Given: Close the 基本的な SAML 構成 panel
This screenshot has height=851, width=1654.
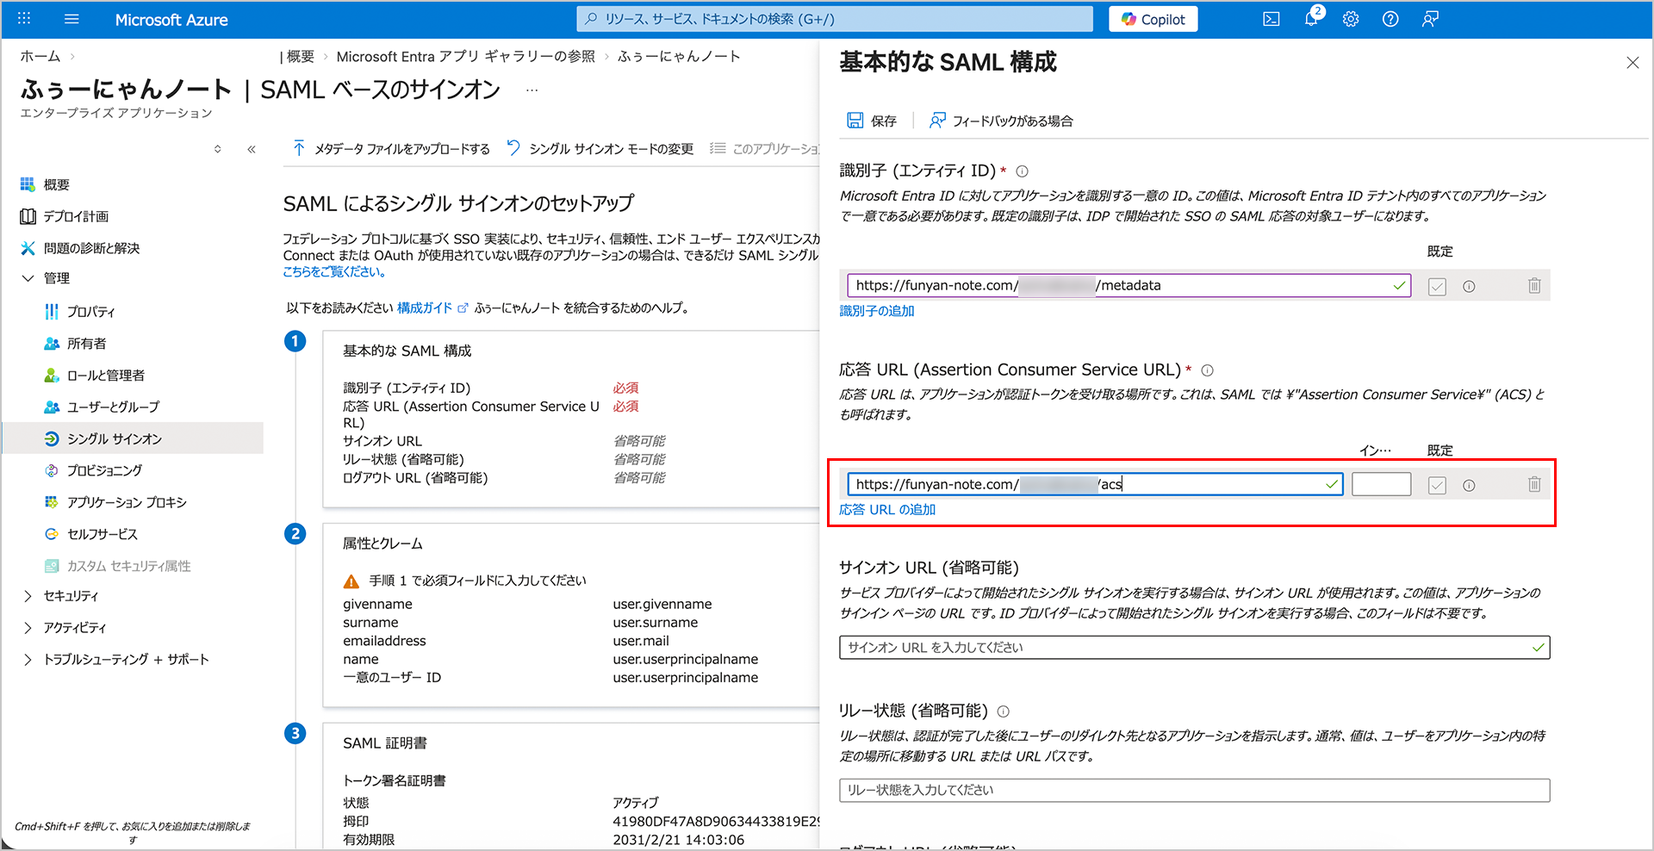Looking at the screenshot, I should [x=1632, y=63].
